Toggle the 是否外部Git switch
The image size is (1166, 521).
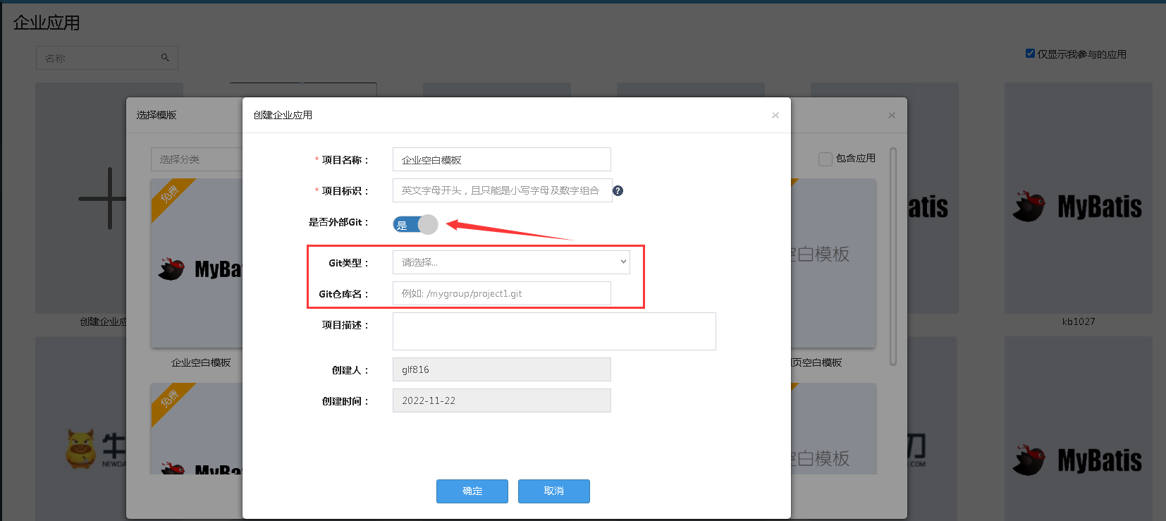point(415,225)
